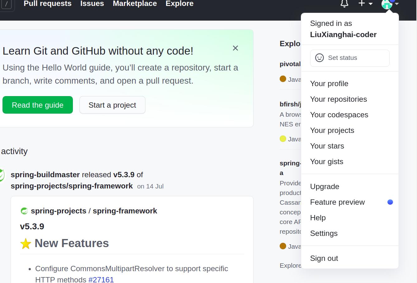
Task: Open spring-projects owner link in card
Action: (59, 211)
